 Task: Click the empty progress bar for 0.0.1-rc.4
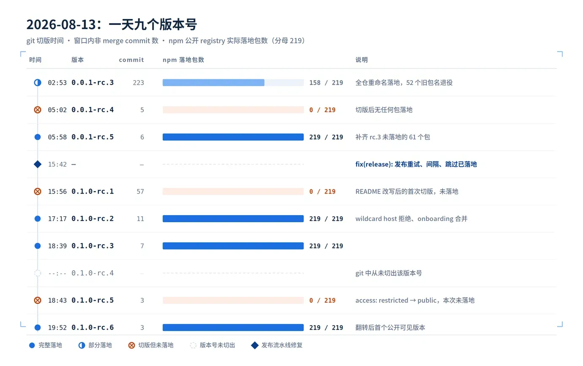233,110
